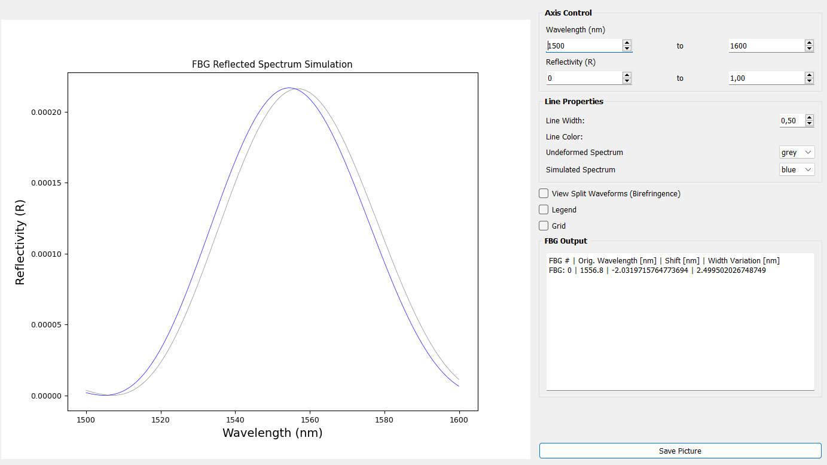Enable View Split Waveforms (Birefringence) checkbox
Screen dimensions: 827x465
(544, 193)
